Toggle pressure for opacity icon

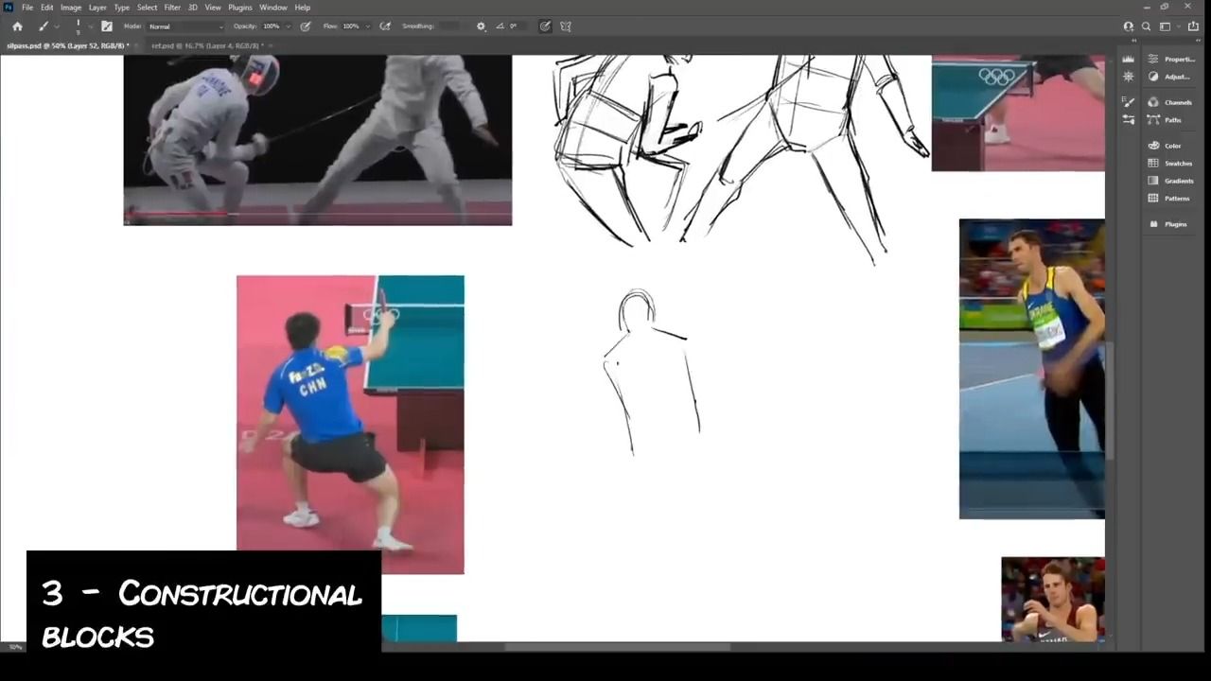click(306, 26)
